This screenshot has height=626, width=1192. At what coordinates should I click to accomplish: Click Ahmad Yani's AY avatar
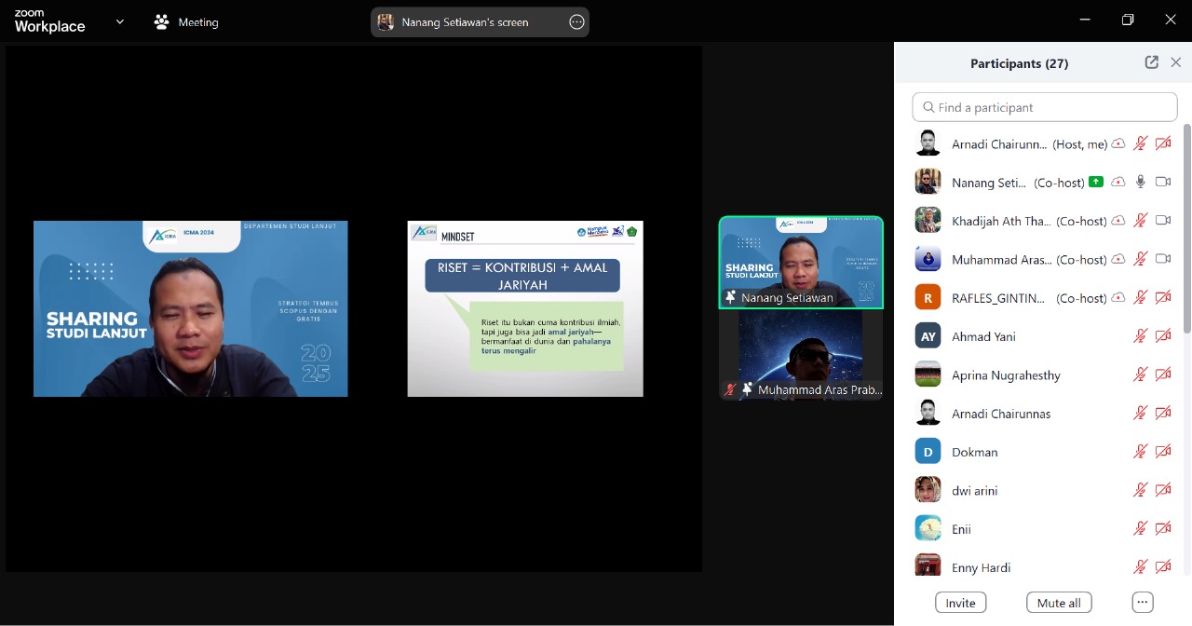(x=928, y=336)
